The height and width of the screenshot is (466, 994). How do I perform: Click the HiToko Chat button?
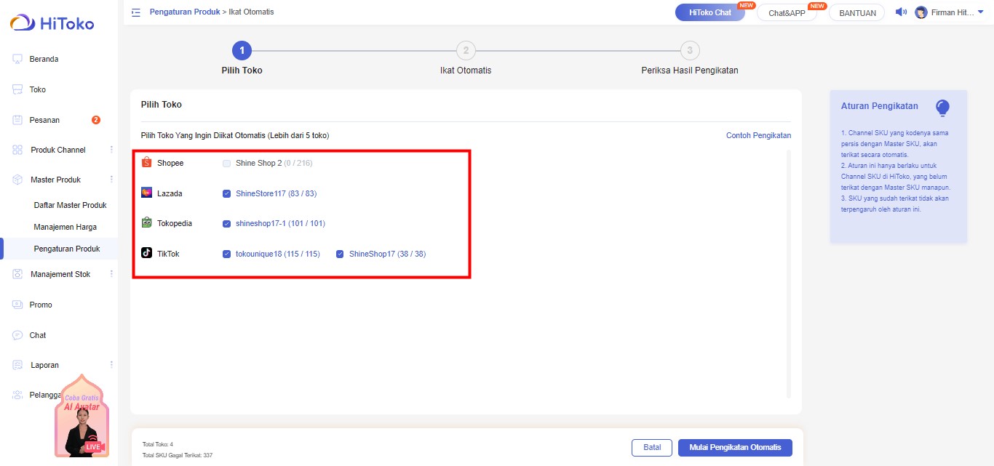[x=710, y=12]
